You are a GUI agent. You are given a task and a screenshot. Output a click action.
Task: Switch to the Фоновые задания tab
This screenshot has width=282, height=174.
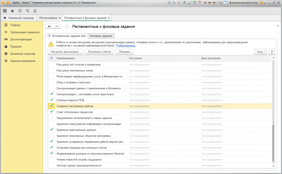pyautogui.click(x=101, y=36)
